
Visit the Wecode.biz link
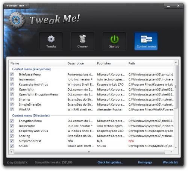pos(170,162)
